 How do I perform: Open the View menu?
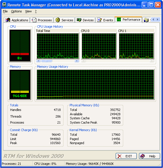29,11
